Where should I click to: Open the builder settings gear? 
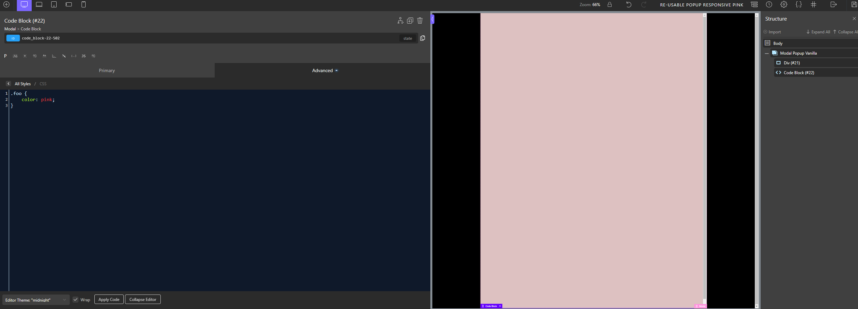(784, 5)
